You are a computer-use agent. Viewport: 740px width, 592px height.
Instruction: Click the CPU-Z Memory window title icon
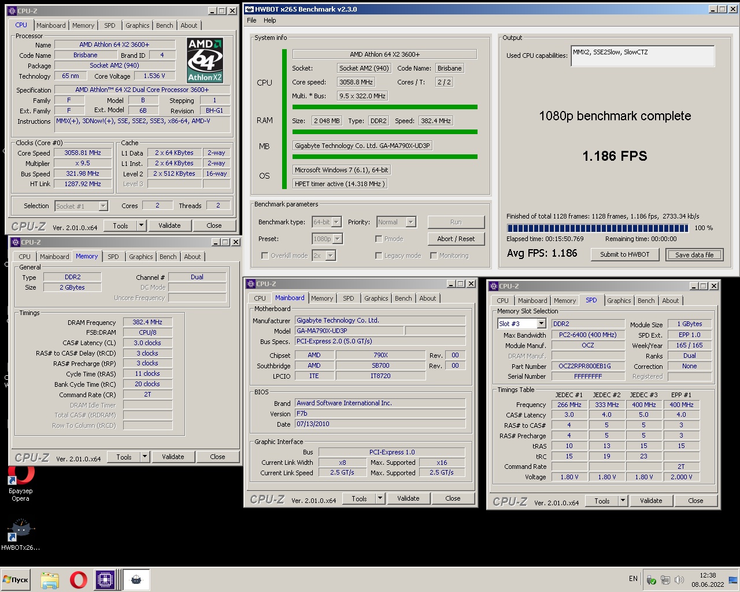pyautogui.click(x=16, y=242)
